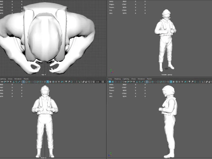Toggle X-ray icon in side view toolbar

tap(207, 82)
